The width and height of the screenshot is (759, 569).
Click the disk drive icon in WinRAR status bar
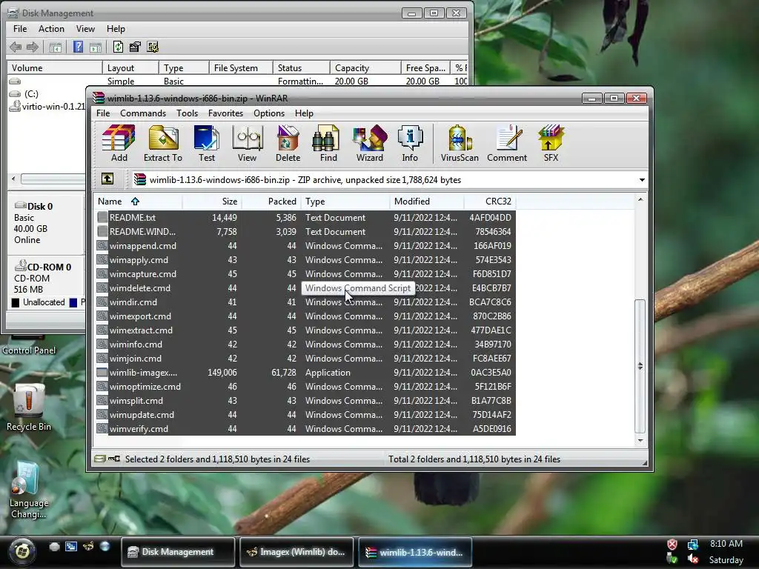[x=100, y=459]
